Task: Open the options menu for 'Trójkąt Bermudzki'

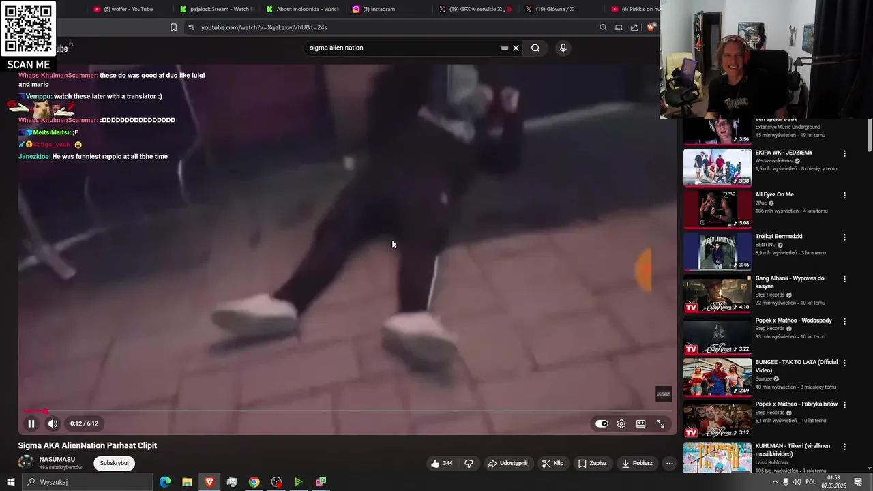Action: (844, 237)
